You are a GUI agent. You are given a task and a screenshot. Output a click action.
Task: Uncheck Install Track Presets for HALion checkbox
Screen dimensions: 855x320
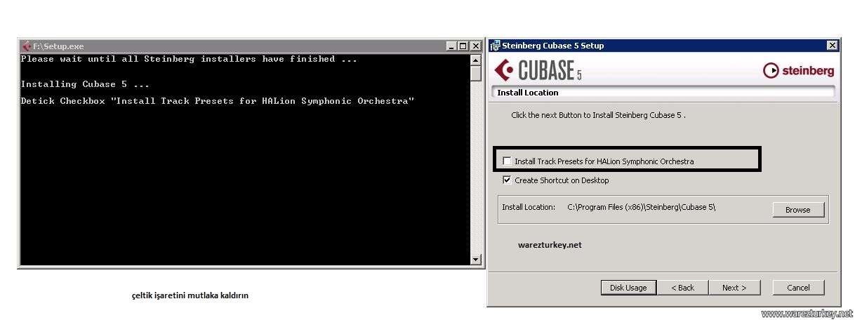pyautogui.click(x=507, y=161)
